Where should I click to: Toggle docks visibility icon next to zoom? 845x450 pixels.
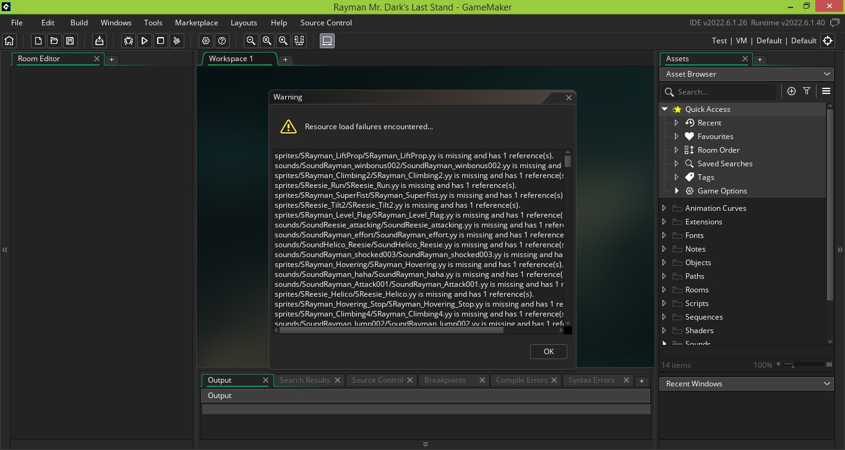click(299, 41)
